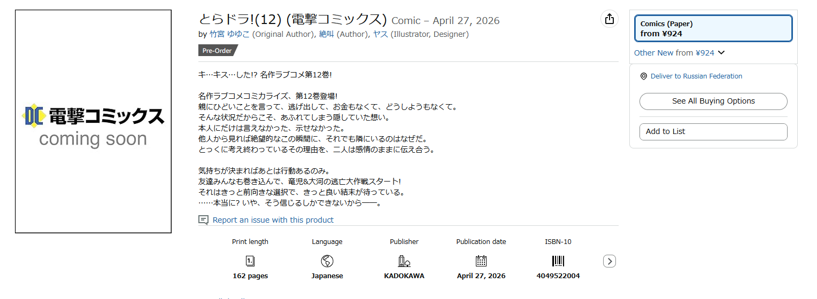Click the share icon near the title
The image size is (817, 299).
point(609,19)
